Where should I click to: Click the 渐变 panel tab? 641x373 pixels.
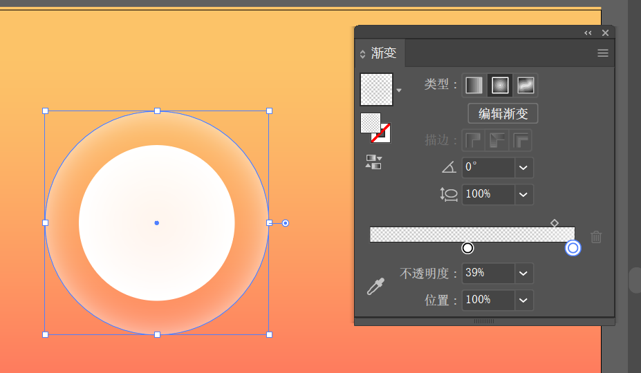(384, 53)
